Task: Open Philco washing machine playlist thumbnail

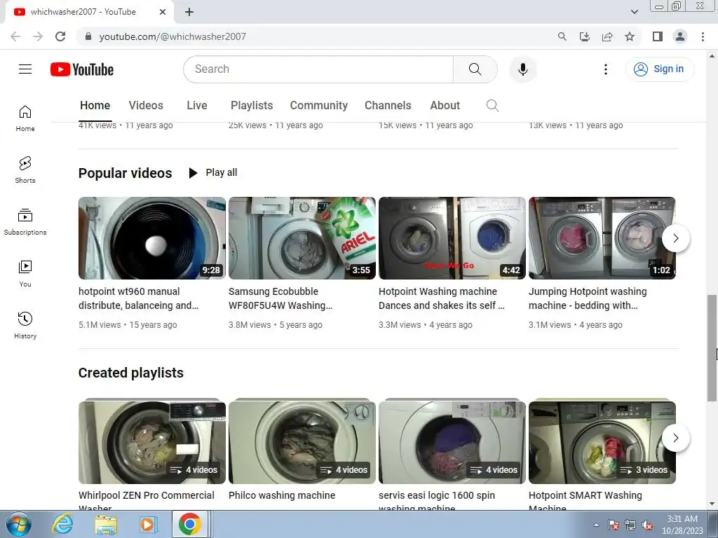Action: point(302,441)
